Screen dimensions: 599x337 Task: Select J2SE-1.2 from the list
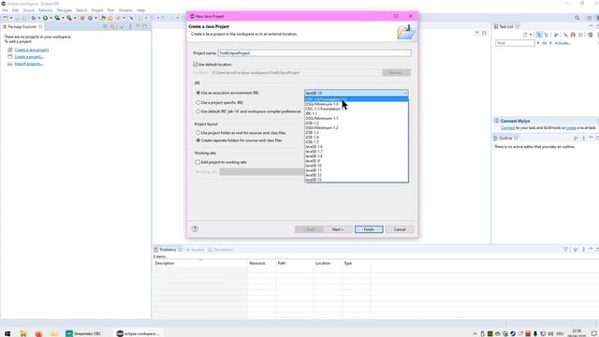pyautogui.click(x=356, y=123)
